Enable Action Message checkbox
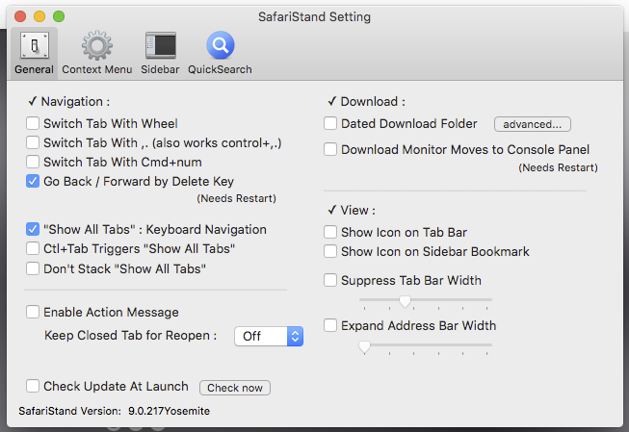 click(34, 313)
